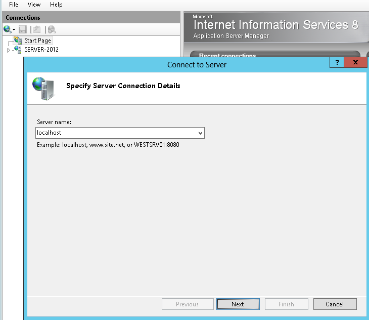Open the View menu

pos(34,5)
